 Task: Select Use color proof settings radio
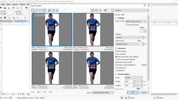click(x=116, y=59)
